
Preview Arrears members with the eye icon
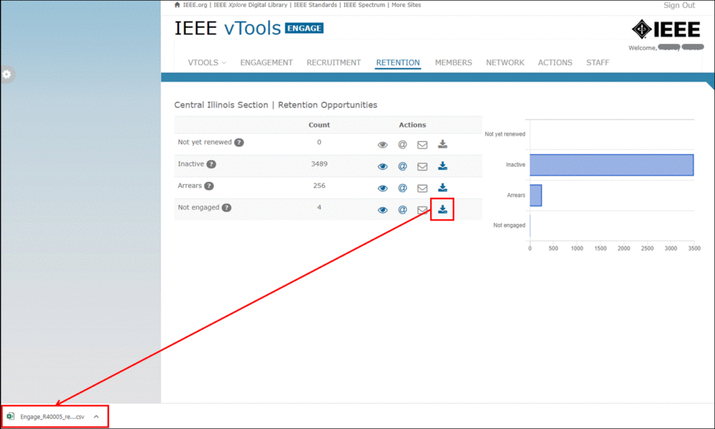pyautogui.click(x=382, y=188)
